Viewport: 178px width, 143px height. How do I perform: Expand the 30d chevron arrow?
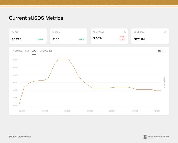tap(163, 51)
